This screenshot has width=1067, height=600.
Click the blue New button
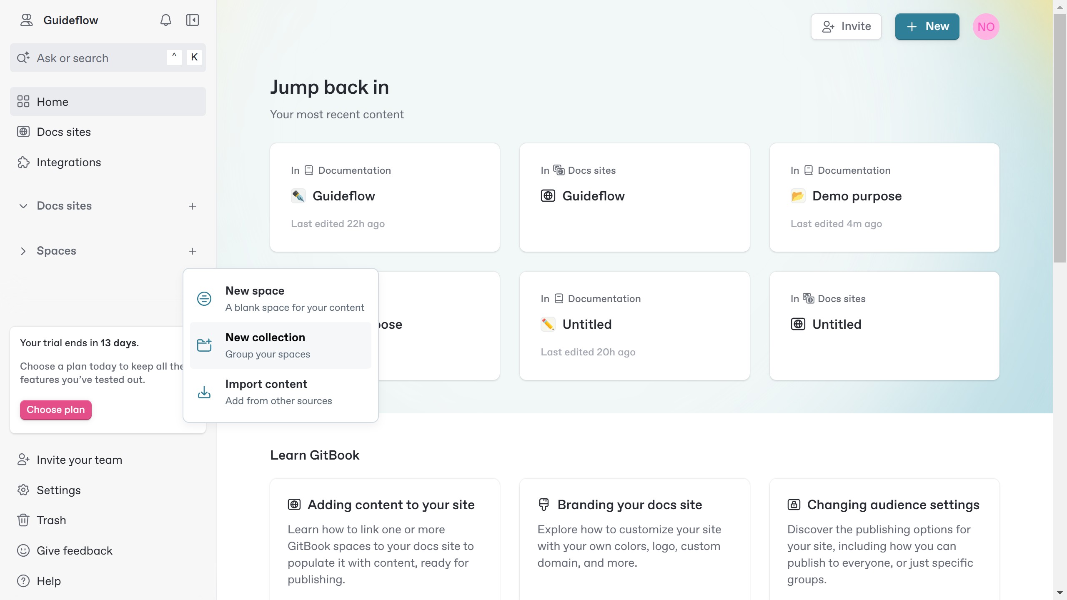(x=927, y=27)
